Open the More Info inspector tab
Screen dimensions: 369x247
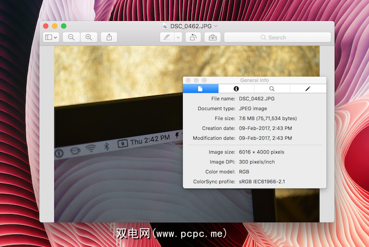click(x=236, y=89)
